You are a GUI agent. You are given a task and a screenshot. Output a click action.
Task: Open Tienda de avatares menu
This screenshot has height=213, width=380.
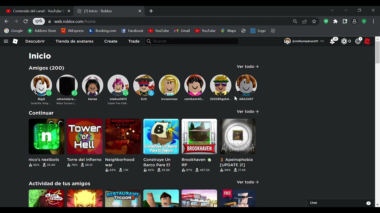point(75,41)
